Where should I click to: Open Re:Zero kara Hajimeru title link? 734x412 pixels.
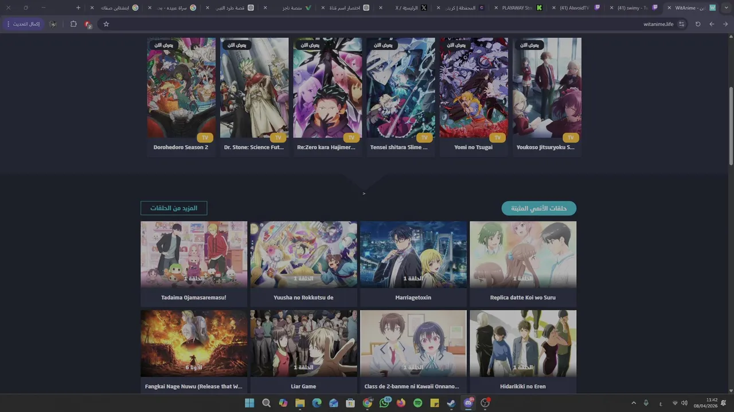pyautogui.click(x=326, y=147)
